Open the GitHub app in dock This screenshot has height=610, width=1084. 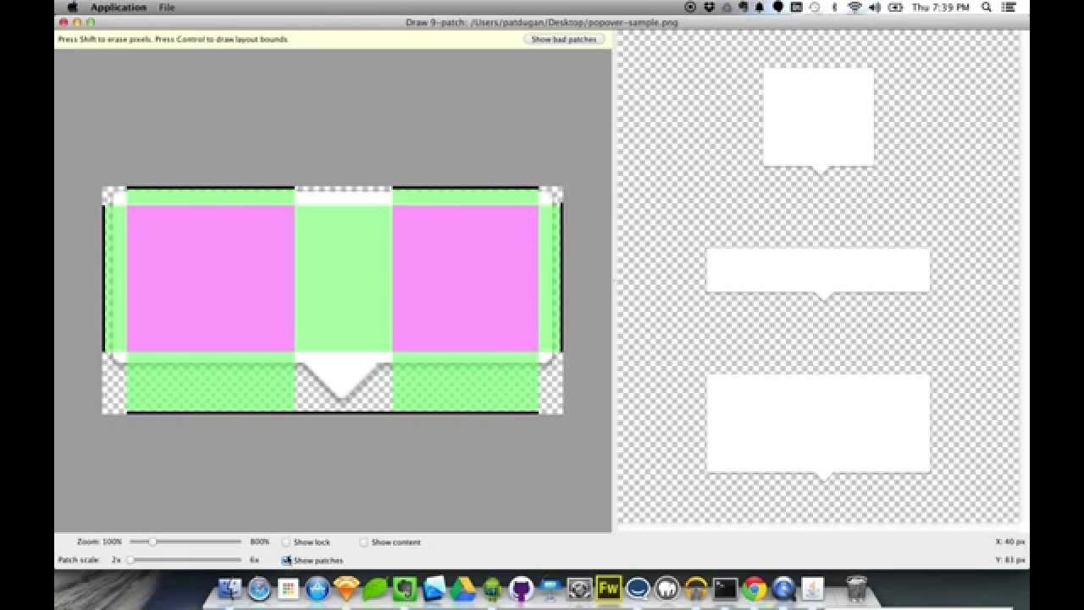pyautogui.click(x=522, y=588)
